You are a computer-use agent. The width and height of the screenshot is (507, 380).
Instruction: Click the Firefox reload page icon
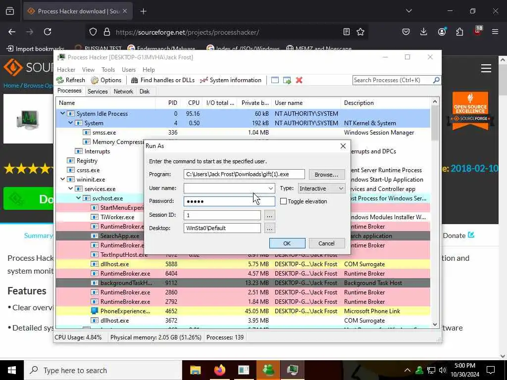tap(48, 32)
